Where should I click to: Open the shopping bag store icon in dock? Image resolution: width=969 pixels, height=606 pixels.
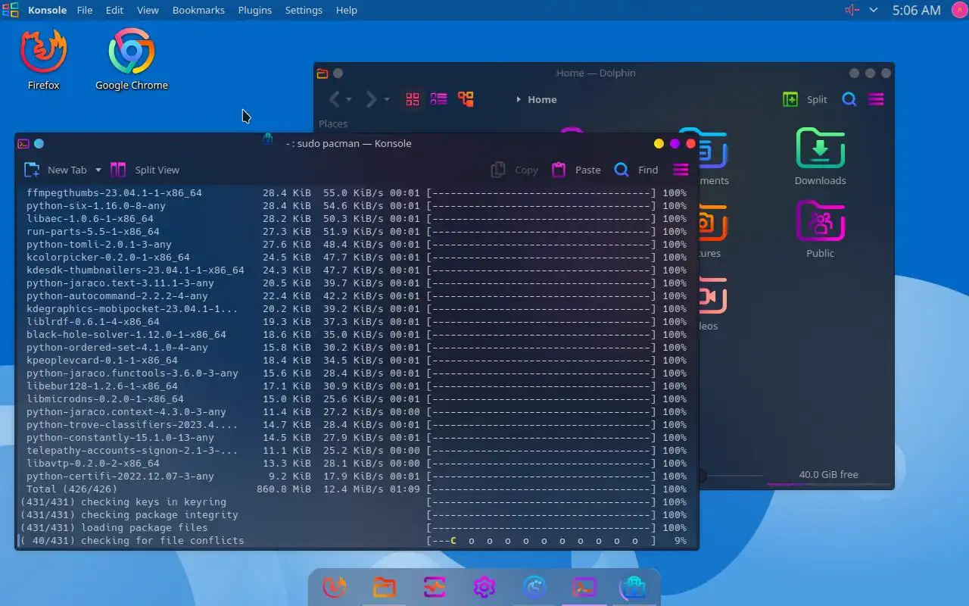(x=634, y=587)
